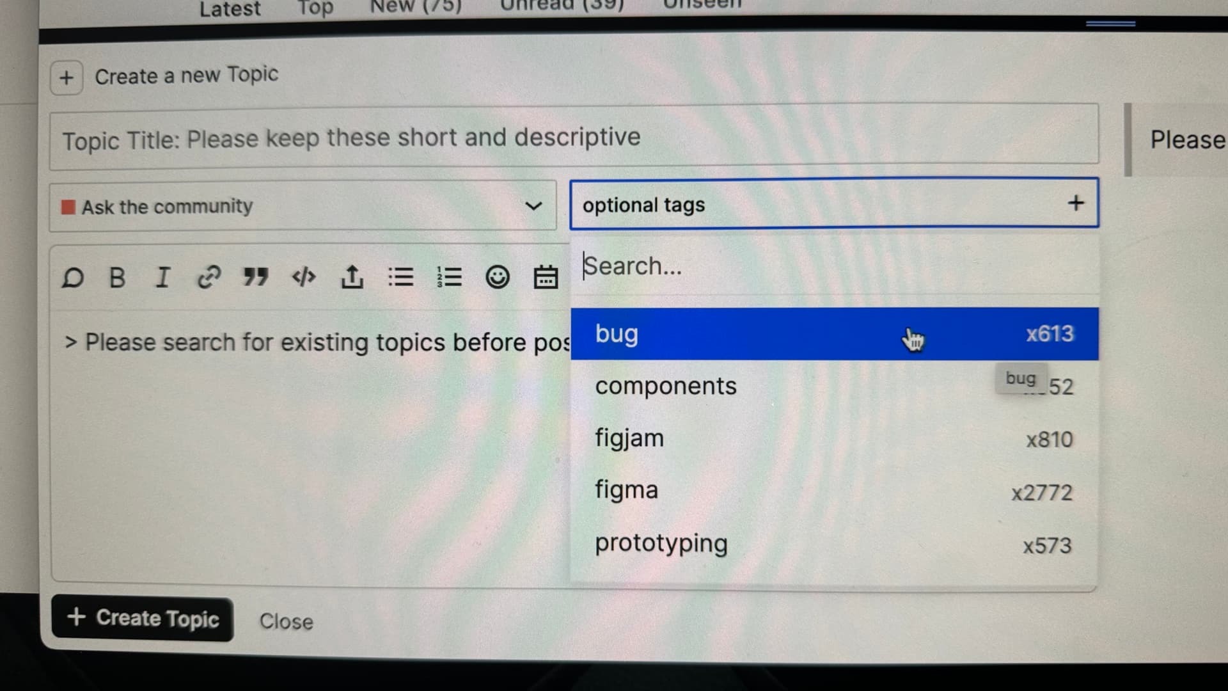Click the hyperlink insertion icon
This screenshot has width=1228, height=691.
click(209, 278)
